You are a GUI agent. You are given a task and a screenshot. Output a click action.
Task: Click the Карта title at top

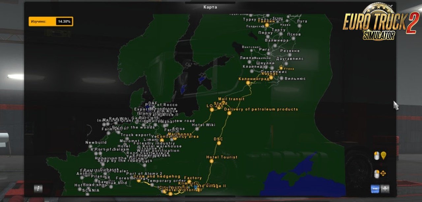pos(210,7)
